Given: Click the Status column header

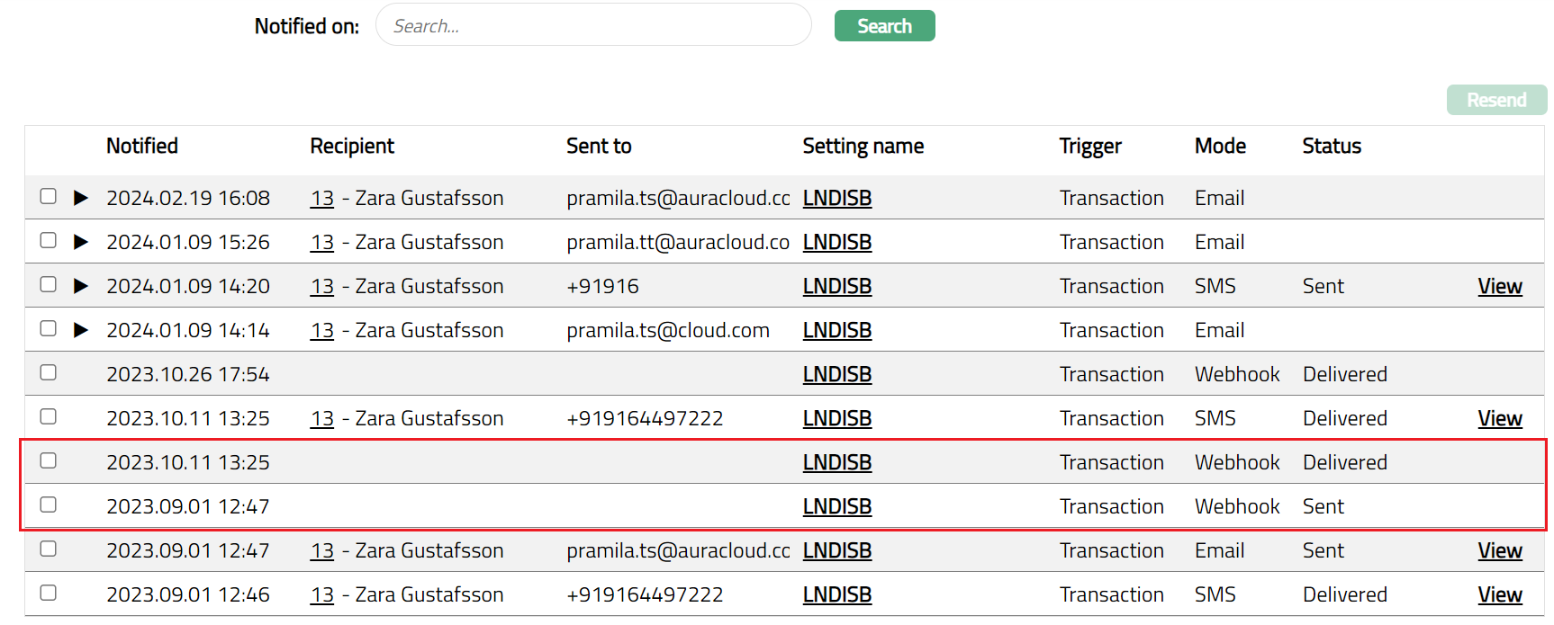Looking at the screenshot, I should 1331,146.
